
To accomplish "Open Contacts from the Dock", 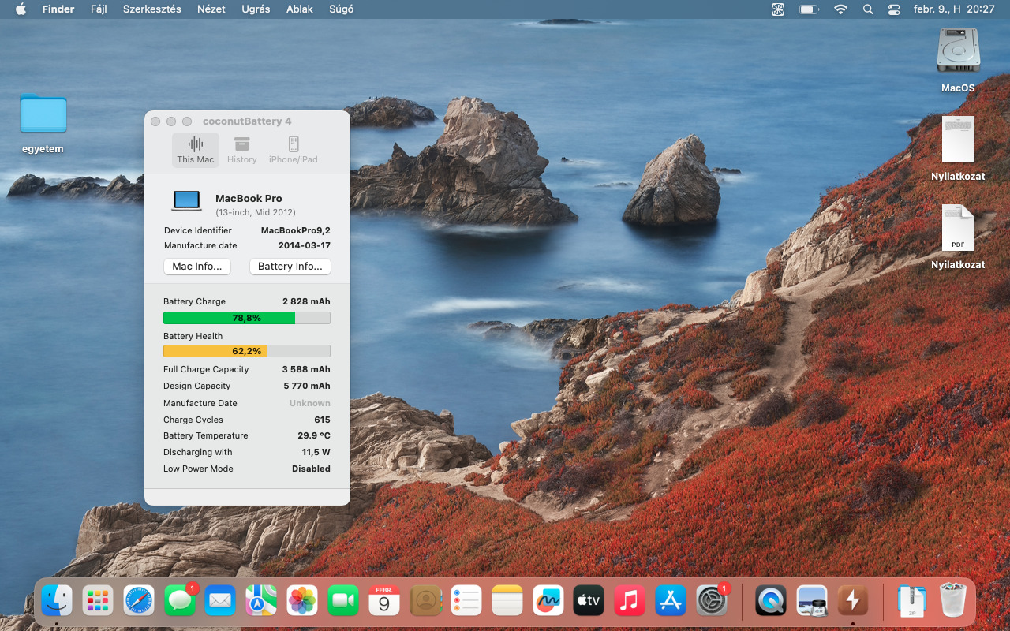I will click(425, 601).
